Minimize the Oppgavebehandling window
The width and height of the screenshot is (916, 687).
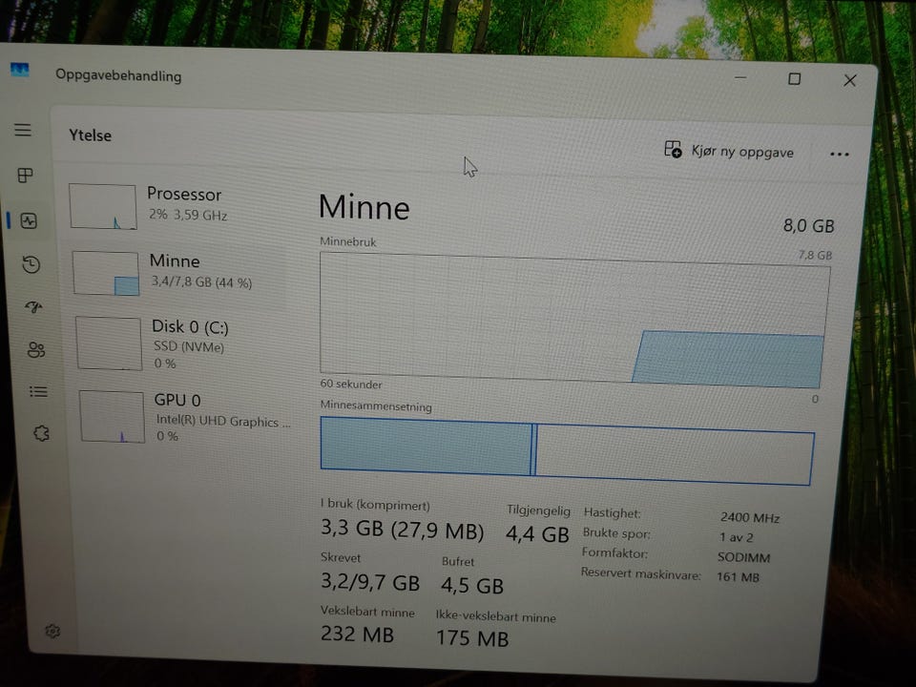(740, 77)
